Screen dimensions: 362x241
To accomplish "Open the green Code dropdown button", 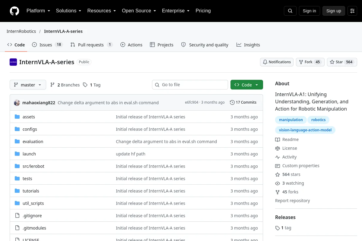I will 247,85.
